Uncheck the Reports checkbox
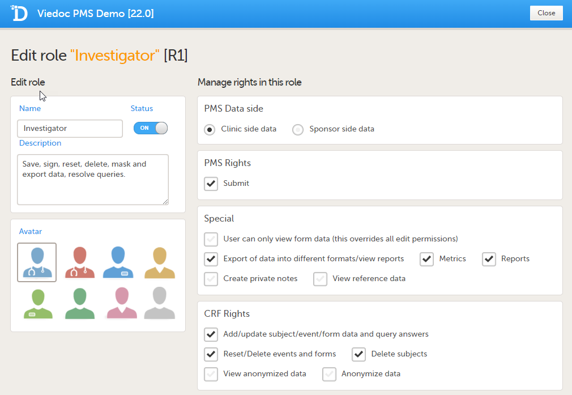The image size is (572, 395). tap(489, 259)
